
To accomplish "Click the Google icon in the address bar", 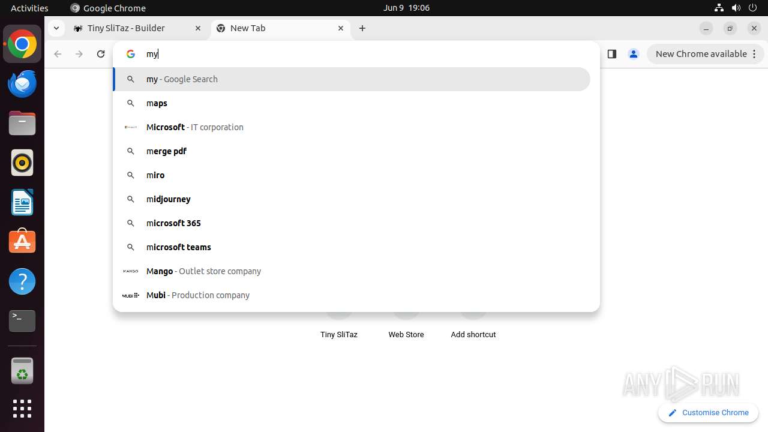I will pyautogui.click(x=131, y=54).
